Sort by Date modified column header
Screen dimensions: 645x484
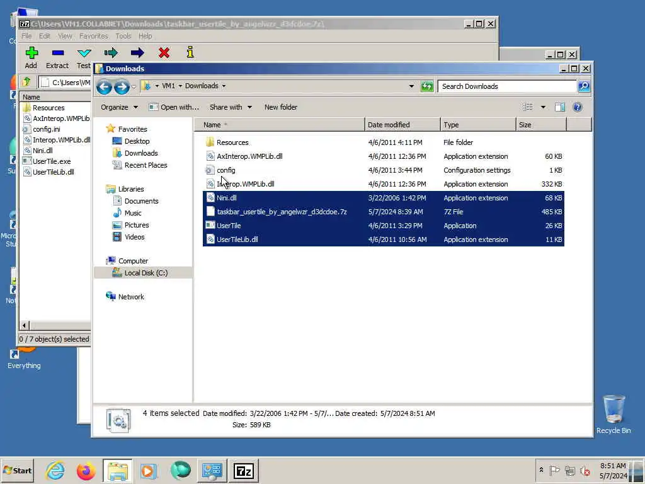[402, 125]
